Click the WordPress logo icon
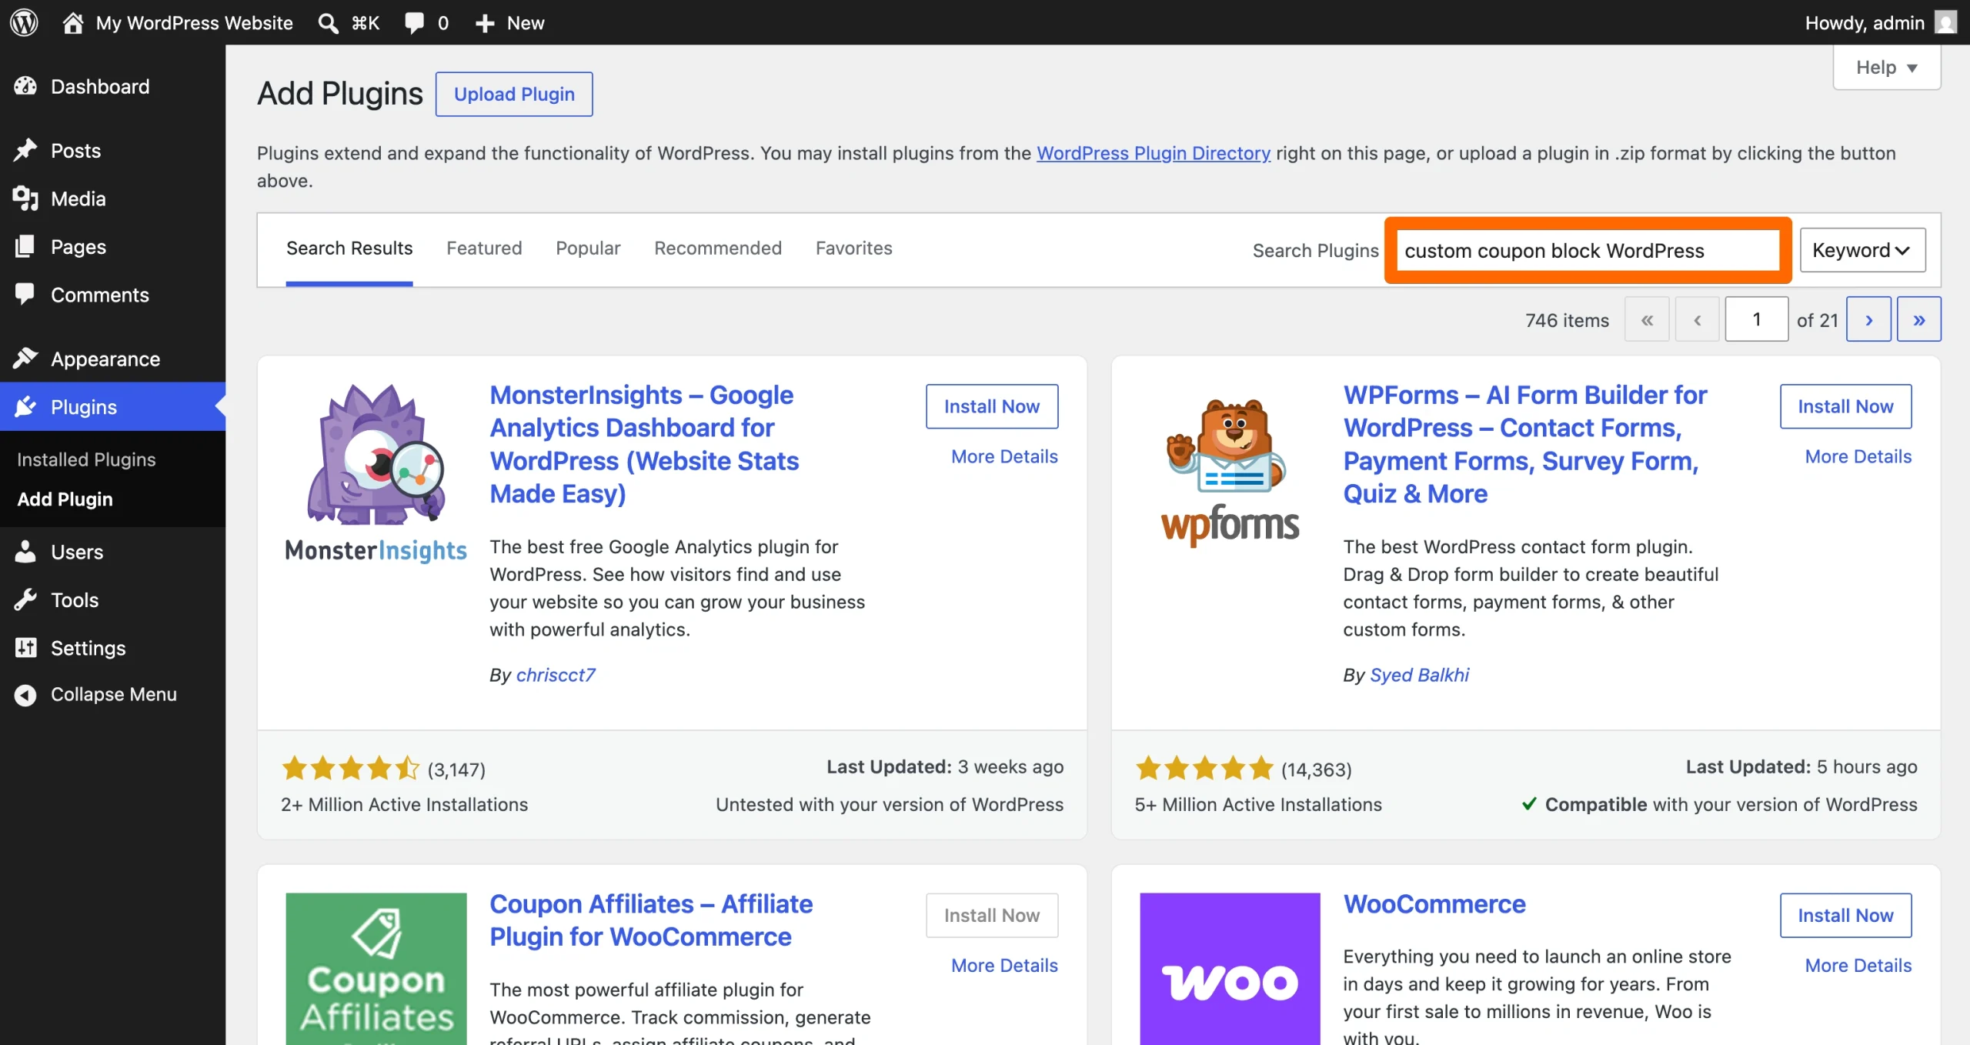Image resolution: width=1970 pixels, height=1045 pixels. point(24,22)
